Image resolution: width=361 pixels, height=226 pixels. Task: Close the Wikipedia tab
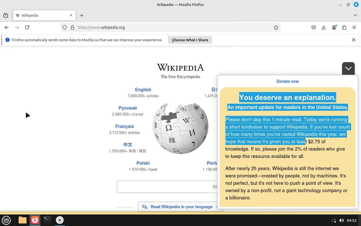[x=71, y=15]
